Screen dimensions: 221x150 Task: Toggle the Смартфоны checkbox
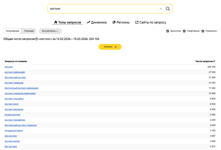click(x=184, y=31)
